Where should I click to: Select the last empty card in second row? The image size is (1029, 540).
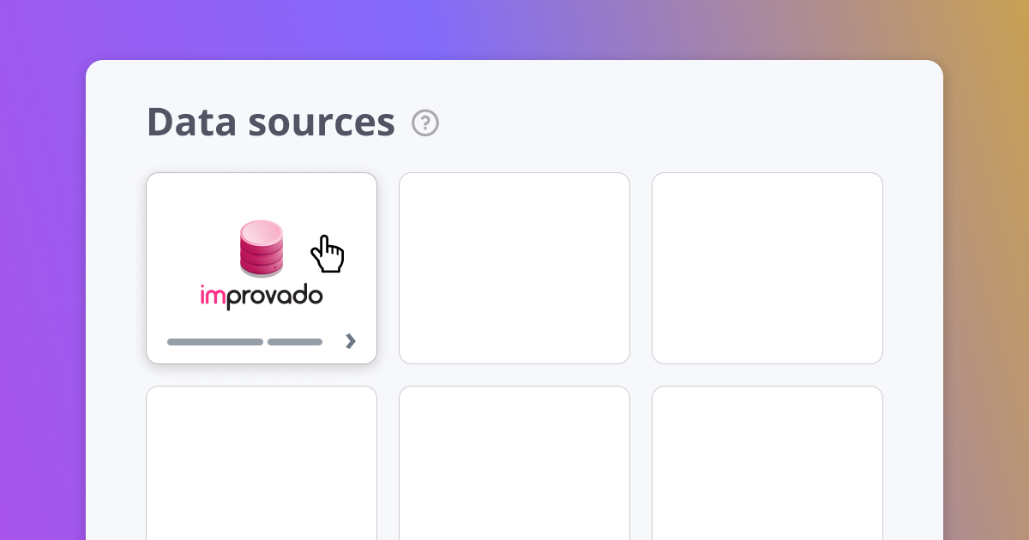767,463
